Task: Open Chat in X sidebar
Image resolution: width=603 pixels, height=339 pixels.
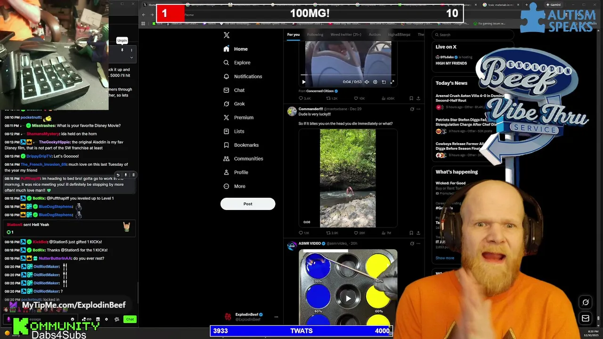Action: pos(234,90)
